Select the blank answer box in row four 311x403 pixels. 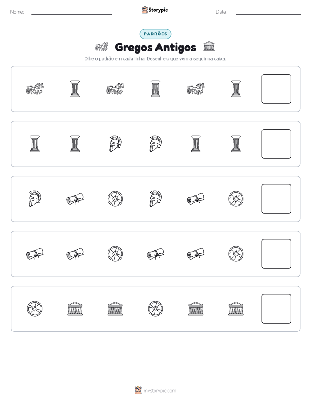[x=276, y=254]
